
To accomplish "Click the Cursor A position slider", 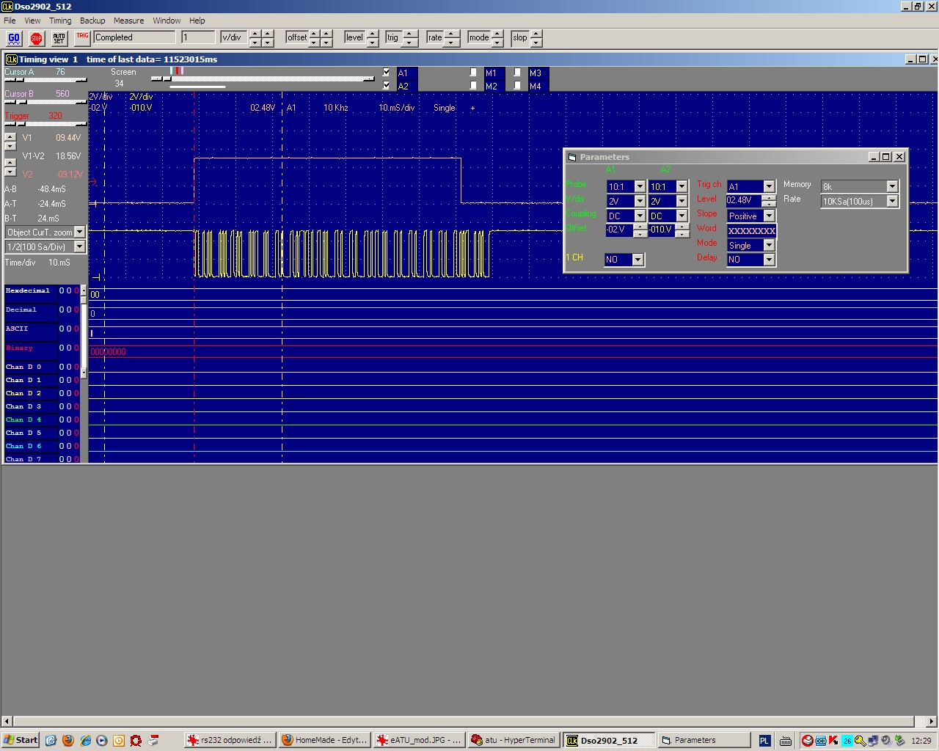I will pos(45,81).
